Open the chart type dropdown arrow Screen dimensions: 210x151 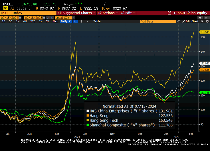tap(87, 21)
